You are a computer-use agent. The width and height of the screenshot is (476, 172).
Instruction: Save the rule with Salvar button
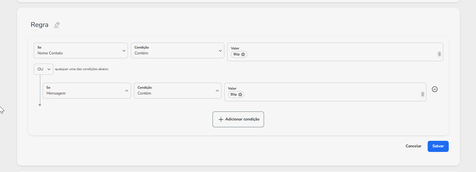click(x=438, y=146)
